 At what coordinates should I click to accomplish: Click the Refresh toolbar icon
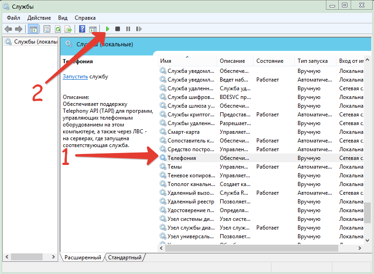click(58, 29)
